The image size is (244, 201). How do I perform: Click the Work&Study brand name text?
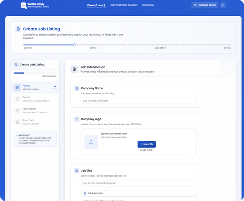(x=36, y=4)
